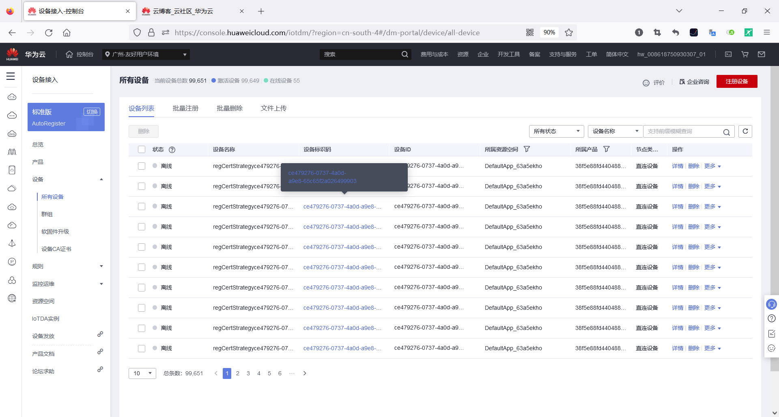Open the forum help external link icon

pos(100,369)
